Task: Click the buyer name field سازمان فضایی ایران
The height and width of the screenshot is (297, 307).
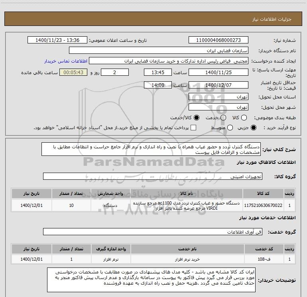Action: point(159,50)
